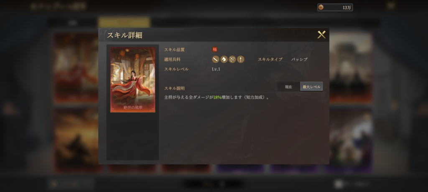428x192 pixels.
Task: Click the 適用兵科 label
Action: pos(172,59)
